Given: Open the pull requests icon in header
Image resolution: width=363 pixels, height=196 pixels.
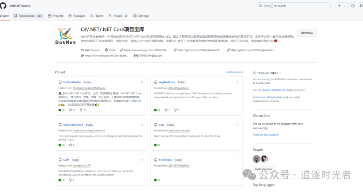Looking at the screenshot, I should coord(361,6).
